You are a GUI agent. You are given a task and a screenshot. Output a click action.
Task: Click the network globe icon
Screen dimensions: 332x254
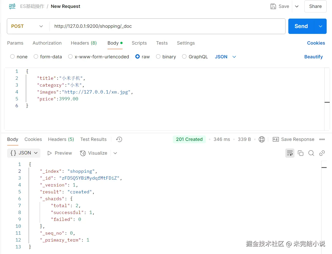click(x=262, y=139)
